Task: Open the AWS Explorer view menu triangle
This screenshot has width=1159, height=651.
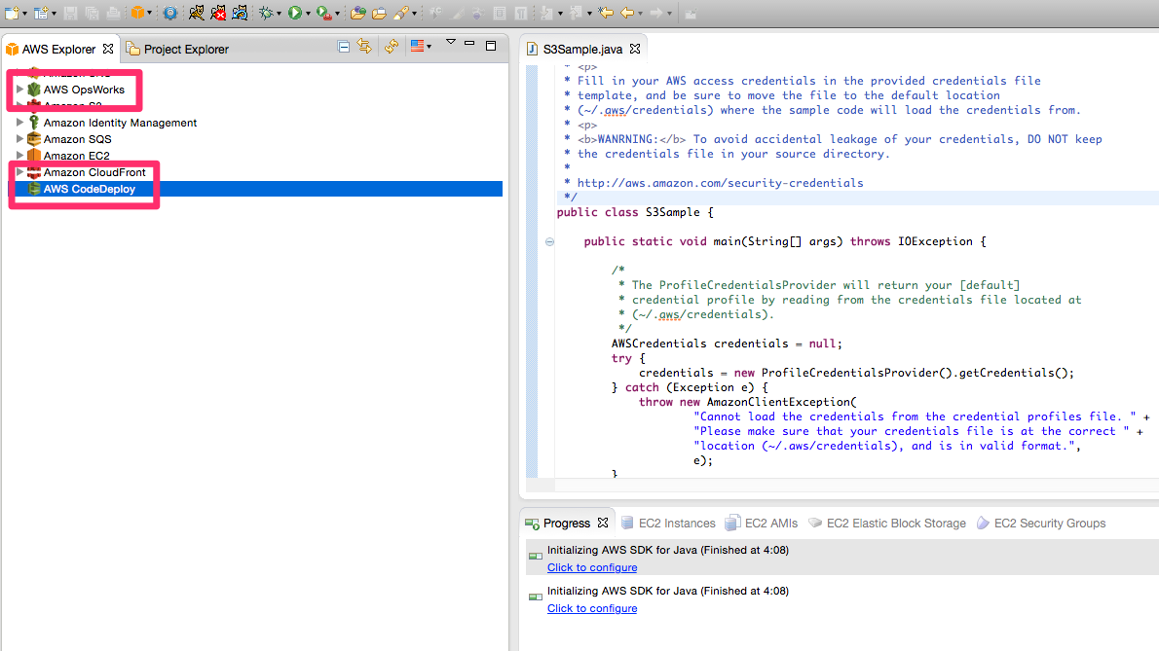Action: (x=450, y=43)
